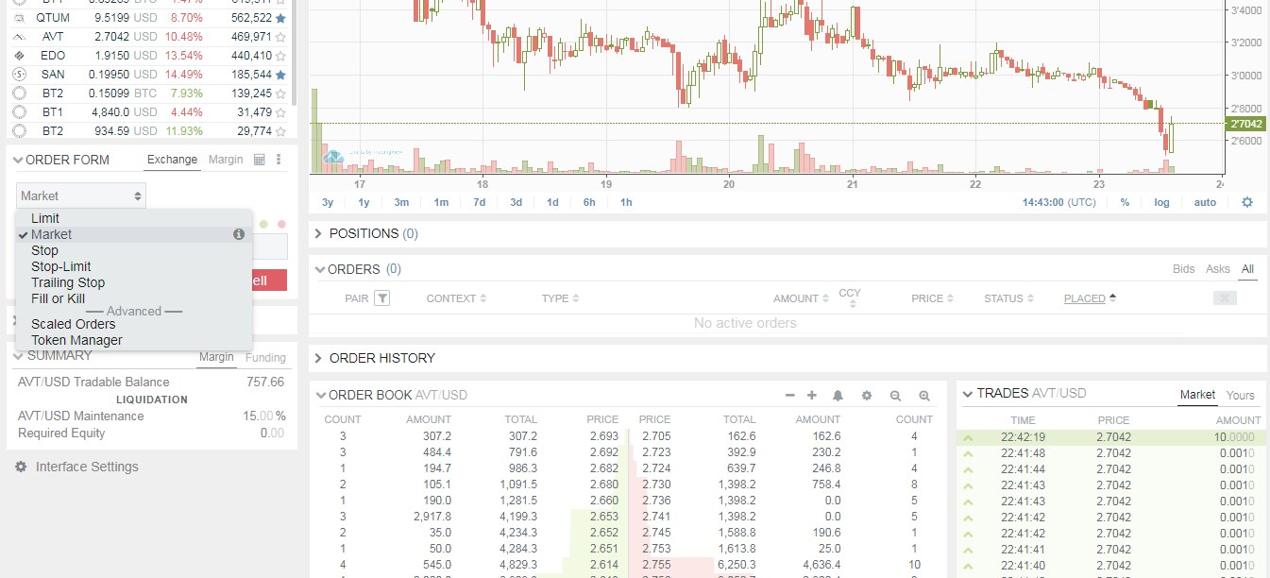Open the three-dot menu in the Order Form header
1270x578 pixels.
point(278,159)
